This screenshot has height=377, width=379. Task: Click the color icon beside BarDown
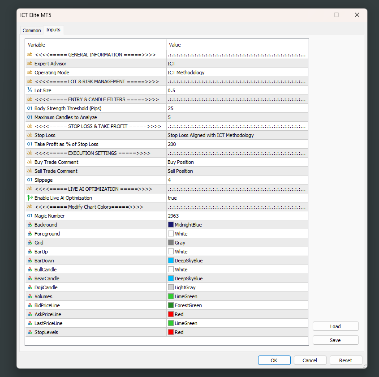pyautogui.click(x=30, y=260)
